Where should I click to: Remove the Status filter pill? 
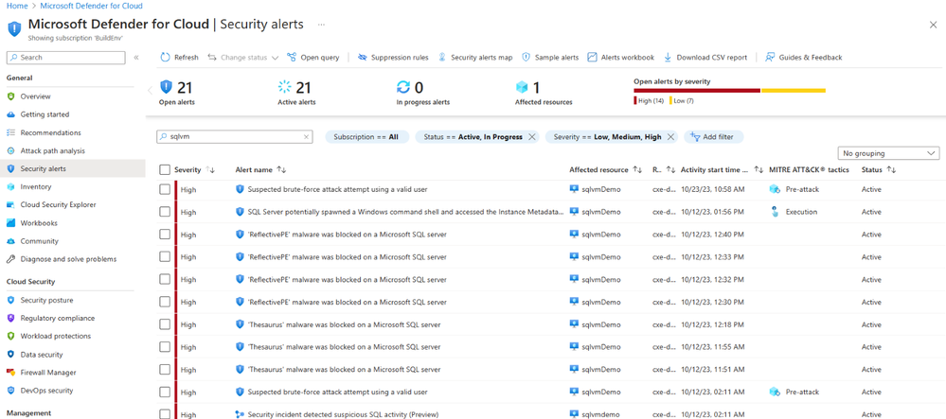click(x=531, y=137)
